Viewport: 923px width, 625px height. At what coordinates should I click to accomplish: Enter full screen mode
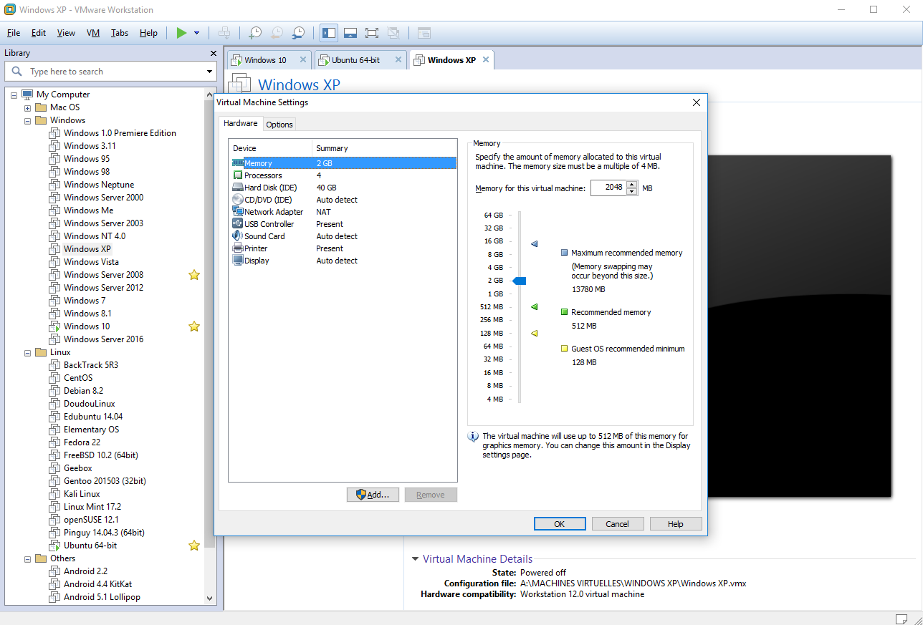tap(372, 33)
